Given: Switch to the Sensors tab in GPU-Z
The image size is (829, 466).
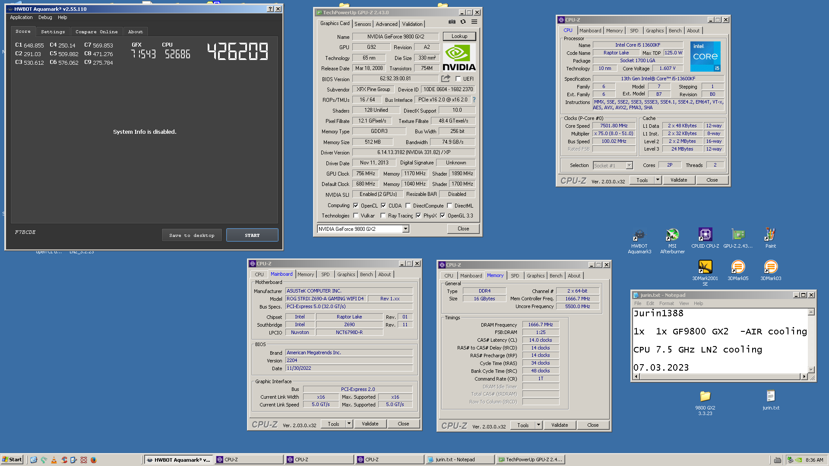Looking at the screenshot, I should pos(363,24).
